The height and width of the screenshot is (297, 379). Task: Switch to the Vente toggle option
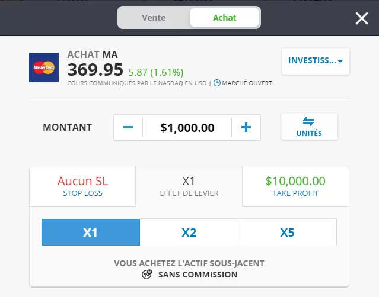tap(154, 18)
